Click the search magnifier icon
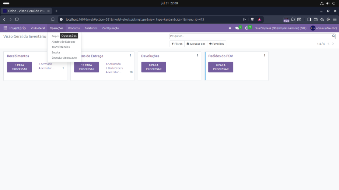This screenshot has height=190, width=339. 333,36
